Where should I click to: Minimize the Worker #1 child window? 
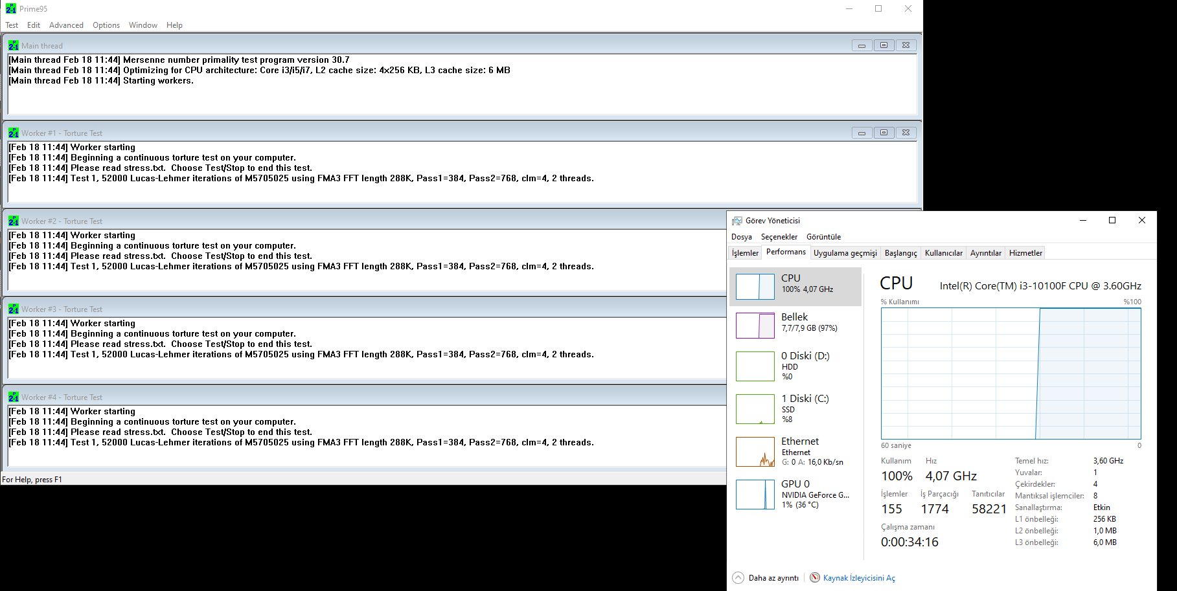click(x=862, y=133)
